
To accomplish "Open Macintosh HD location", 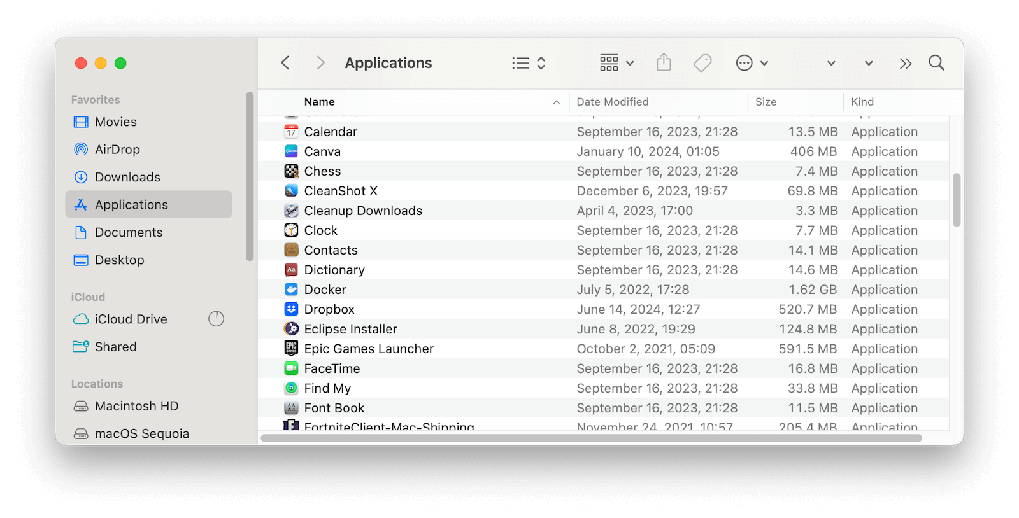I will coord(148,406).
